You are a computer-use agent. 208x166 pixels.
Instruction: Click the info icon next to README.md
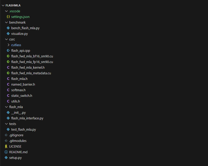6,152
